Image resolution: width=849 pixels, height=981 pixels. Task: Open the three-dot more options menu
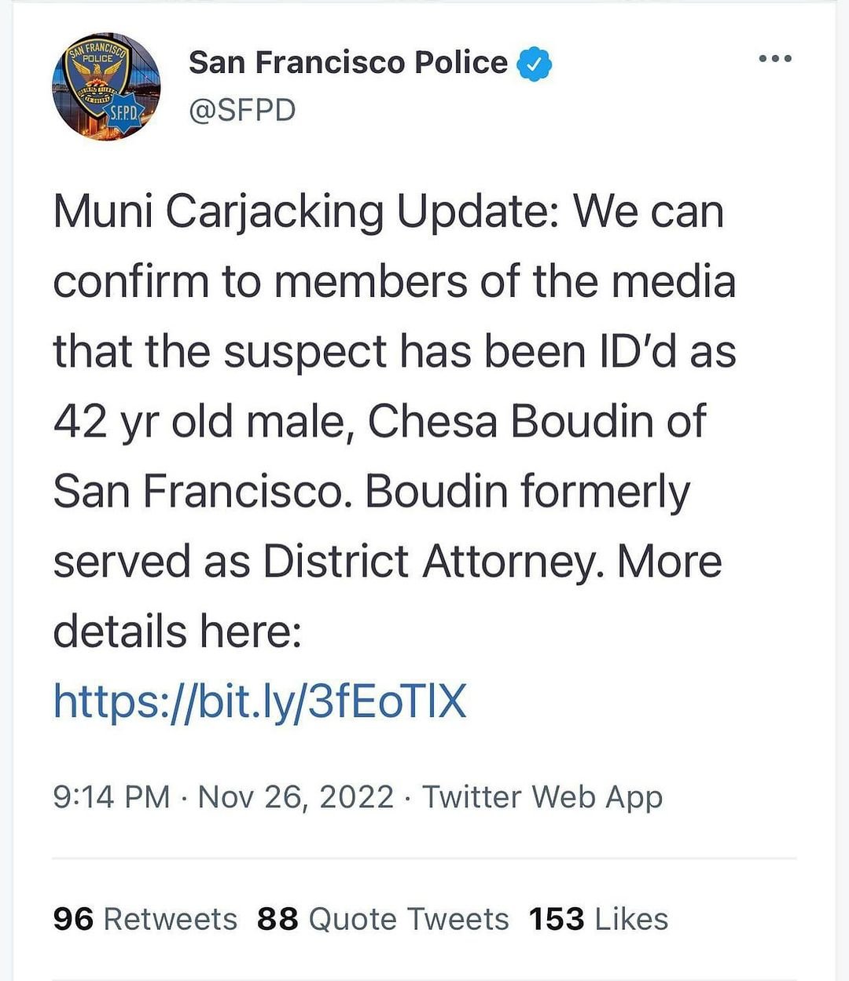pos(774,59)
